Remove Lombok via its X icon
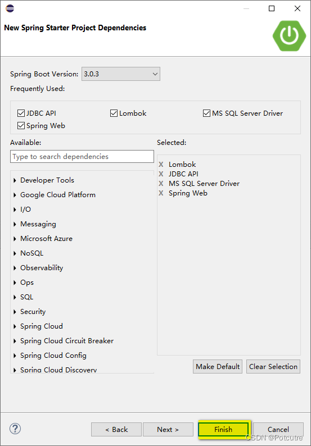 tap(161, 165)
